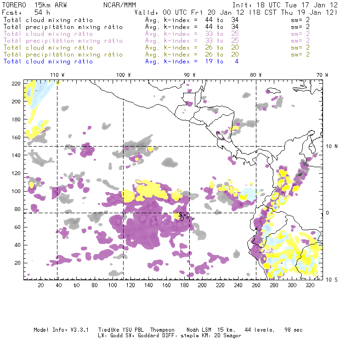This screenshot has height=340, width=340.
Task: Select olive 'Total precipitation mixing ratio' legend row
Action: point(157,54)
